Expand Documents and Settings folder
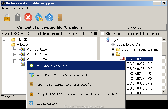The height and width of the screenshot is (109, 168). [x=113, y=49]
